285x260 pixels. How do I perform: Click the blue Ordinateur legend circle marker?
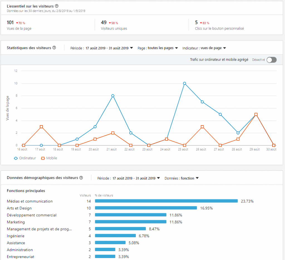point(16,158)
